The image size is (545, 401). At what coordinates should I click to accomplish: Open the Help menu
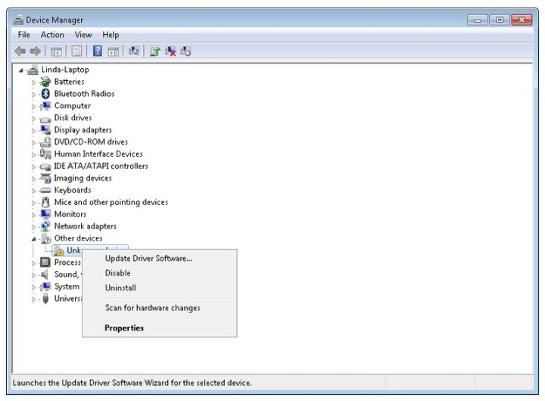[111, 35]
